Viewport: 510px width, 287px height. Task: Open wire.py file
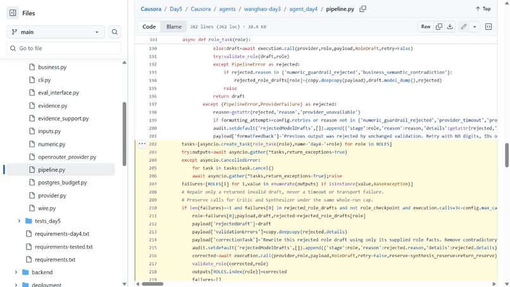(47, 209)
